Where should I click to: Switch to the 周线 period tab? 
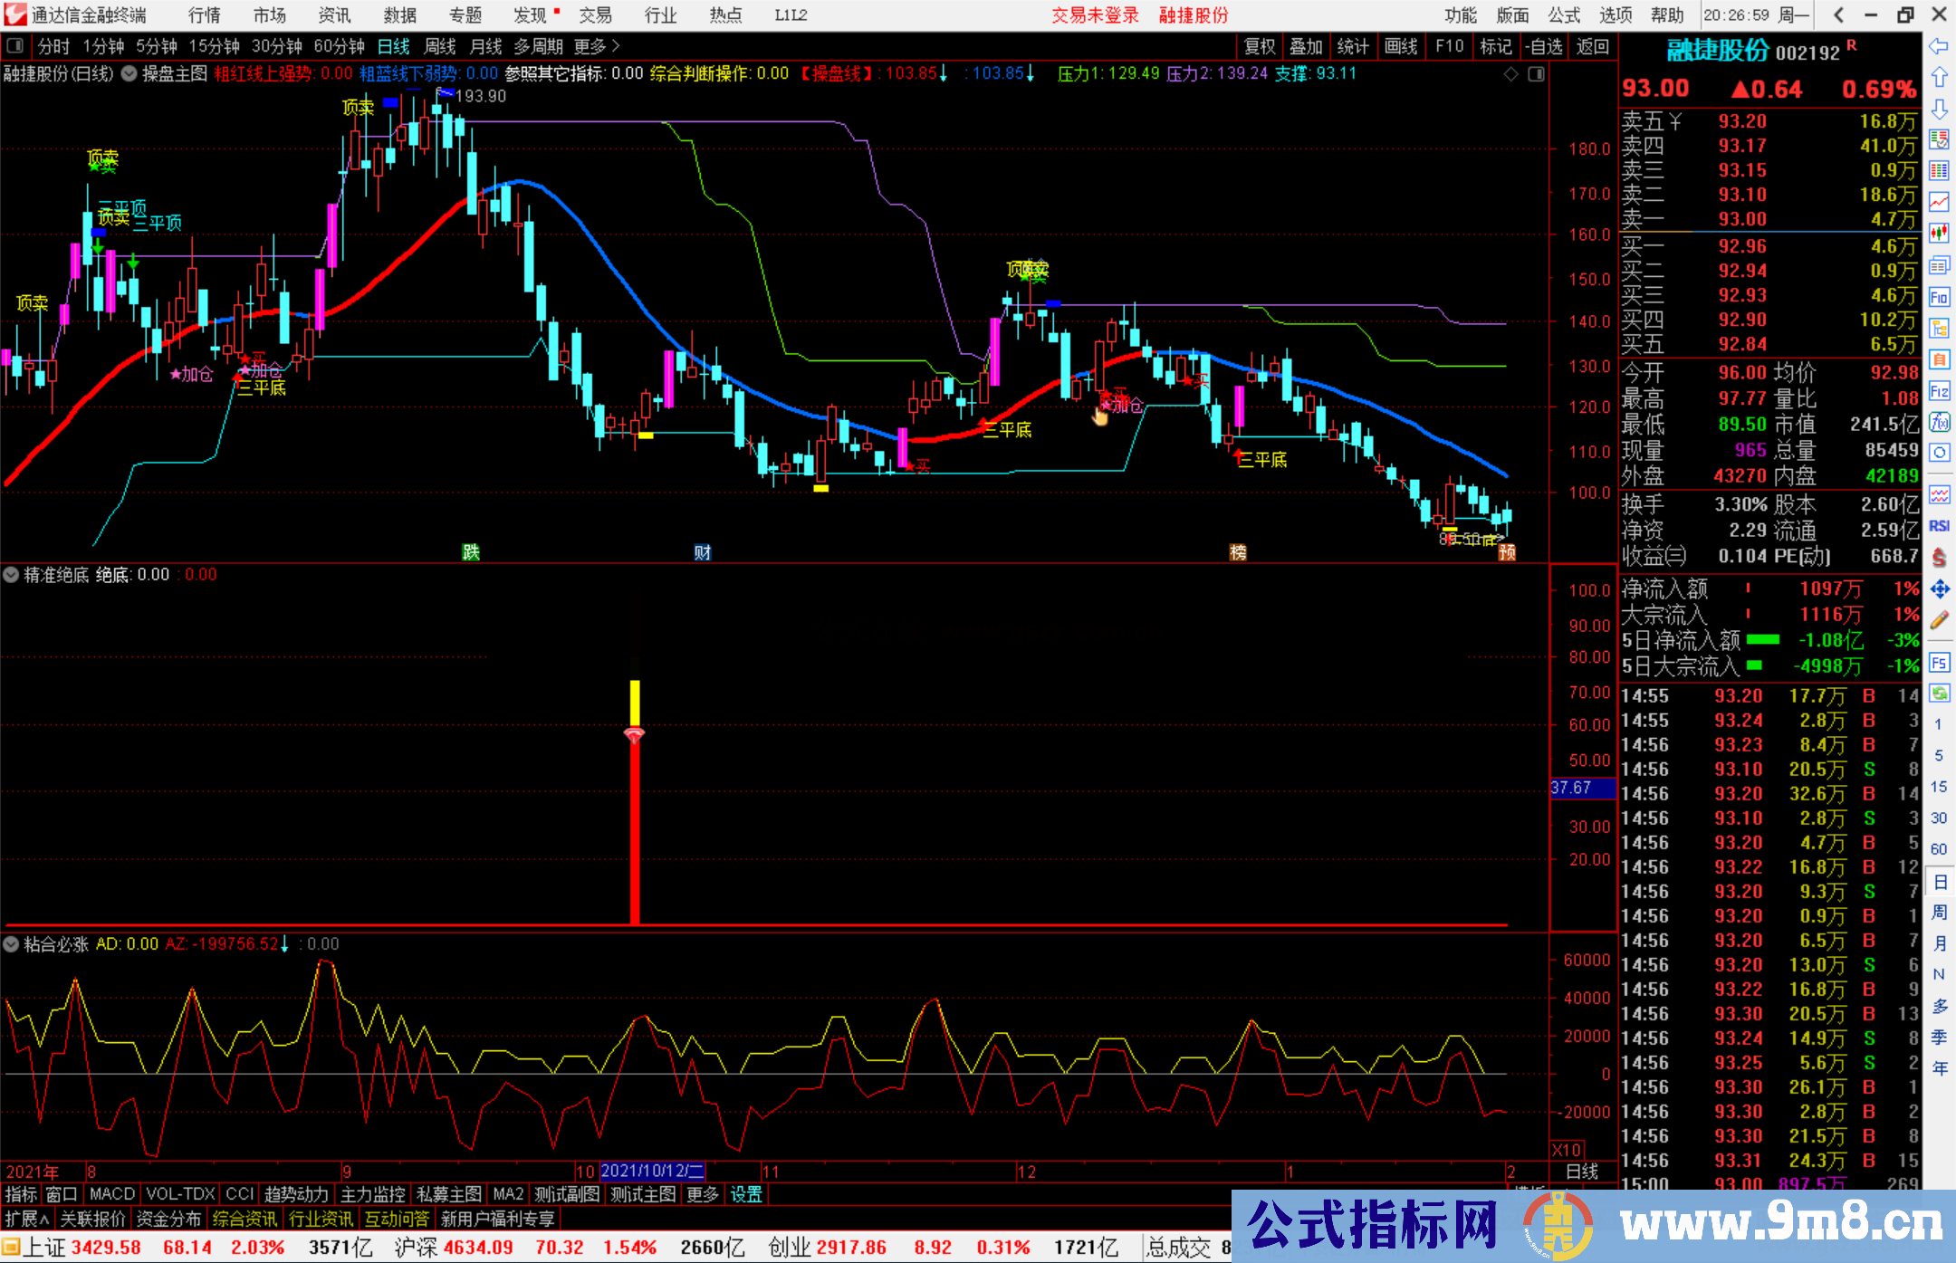440,46
